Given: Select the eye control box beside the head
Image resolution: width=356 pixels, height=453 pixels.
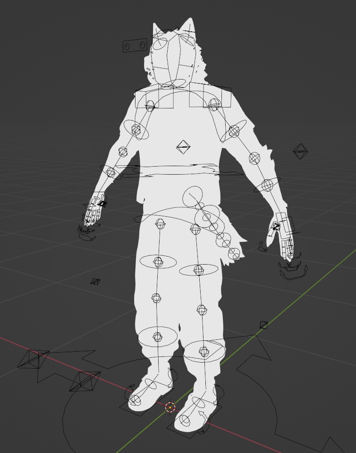Looking at the screenshot, I should click(x=135, y=46).
